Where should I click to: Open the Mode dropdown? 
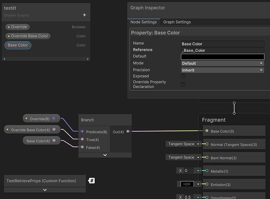222,63
